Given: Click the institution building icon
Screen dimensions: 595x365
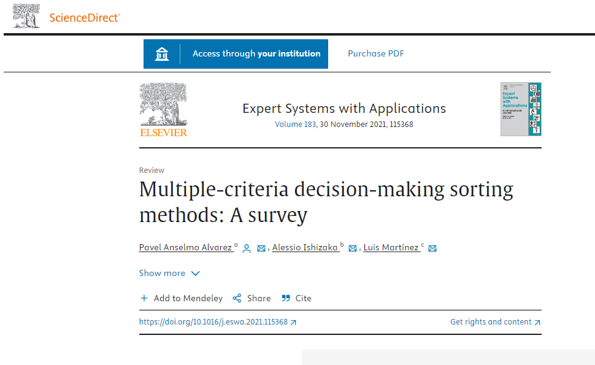Looking at the screenshot, I should [x=162, y=54].
